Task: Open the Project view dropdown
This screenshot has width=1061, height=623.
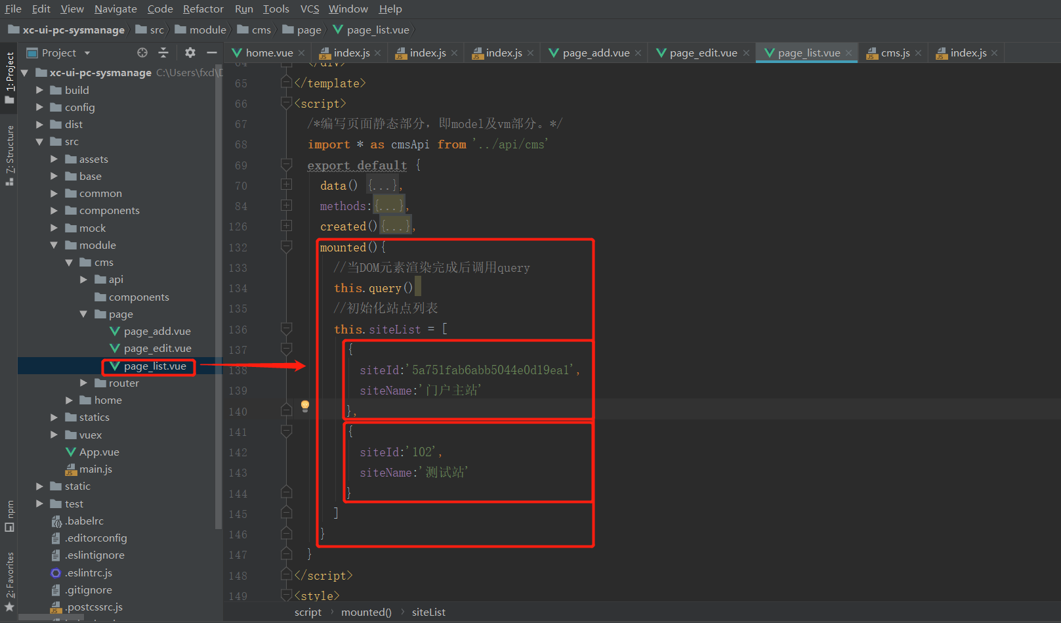Action: coord(87,53)
